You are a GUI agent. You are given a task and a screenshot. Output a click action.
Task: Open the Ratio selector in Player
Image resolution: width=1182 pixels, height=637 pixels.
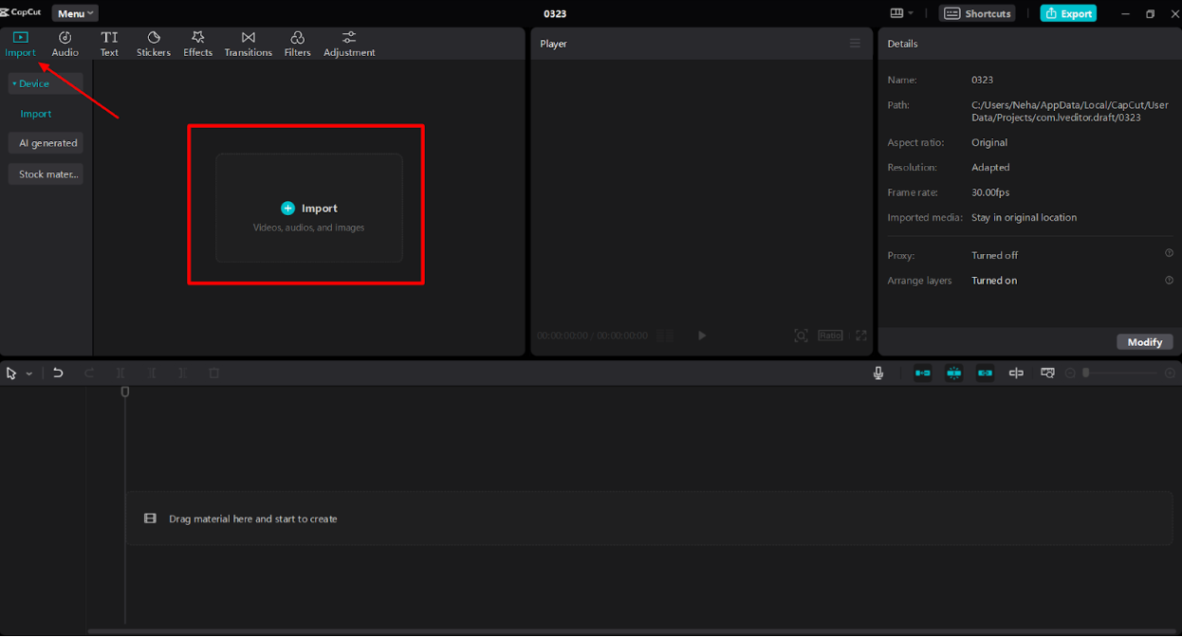[830, 336]
